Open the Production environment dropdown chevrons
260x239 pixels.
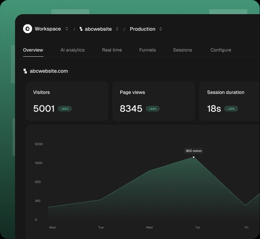(160, 29)
